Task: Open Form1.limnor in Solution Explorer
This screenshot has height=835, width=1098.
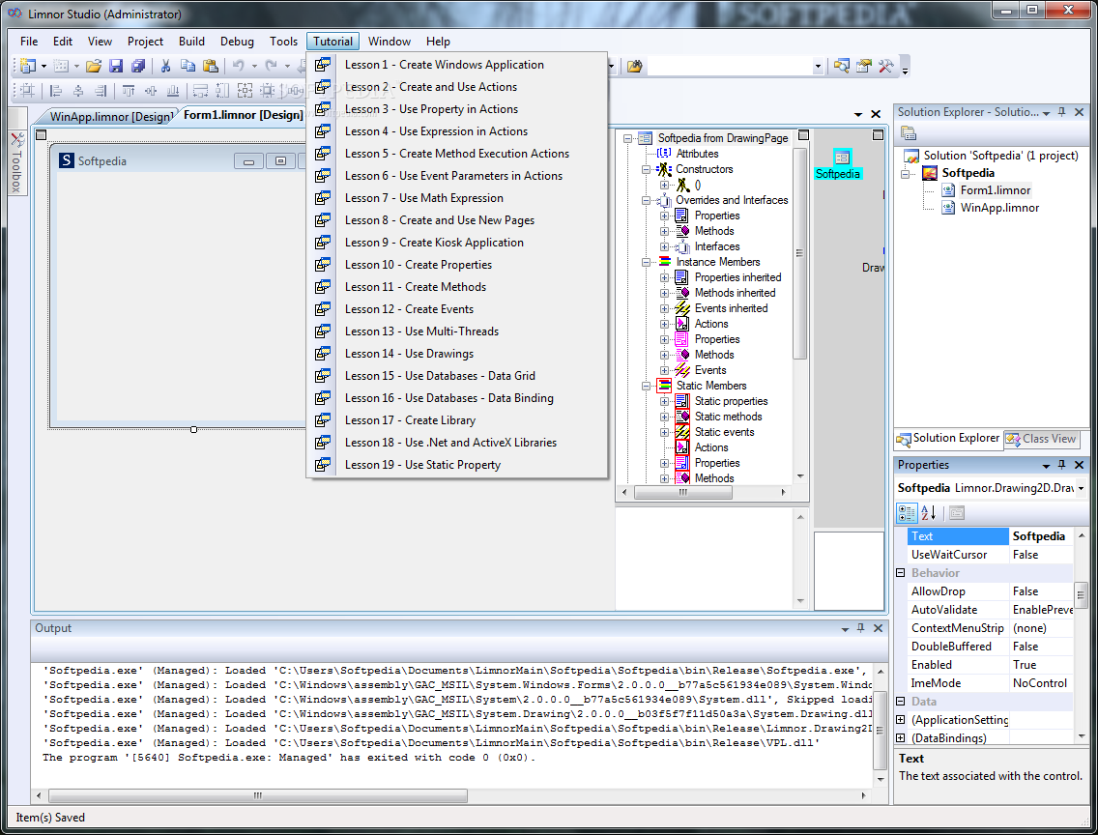Action: pos(995,190)
